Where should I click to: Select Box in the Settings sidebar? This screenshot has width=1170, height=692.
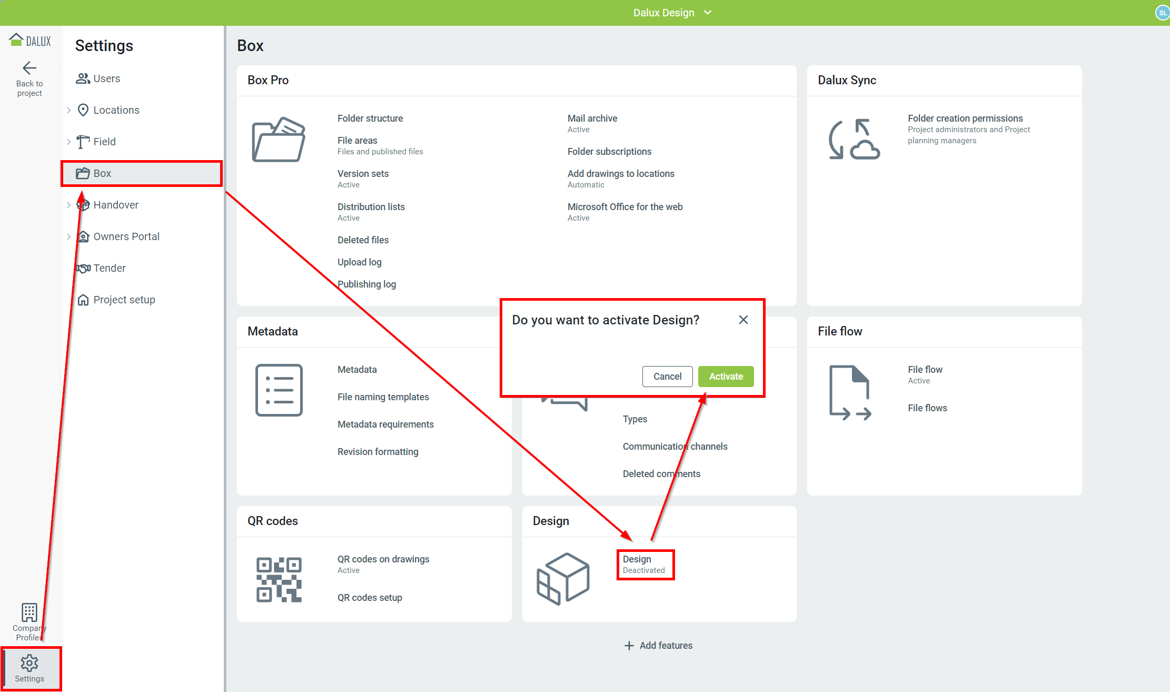click(x=102, y=173)
